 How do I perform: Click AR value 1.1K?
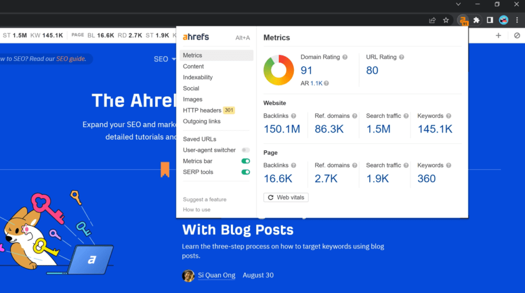coord(316,83)
